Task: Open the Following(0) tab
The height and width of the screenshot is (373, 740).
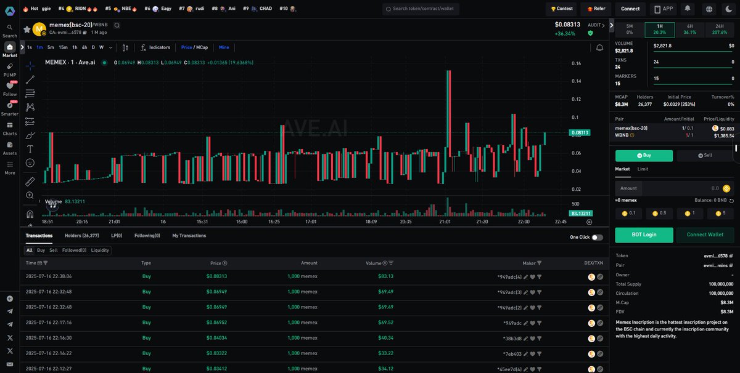Action: (x=147, y=236)
